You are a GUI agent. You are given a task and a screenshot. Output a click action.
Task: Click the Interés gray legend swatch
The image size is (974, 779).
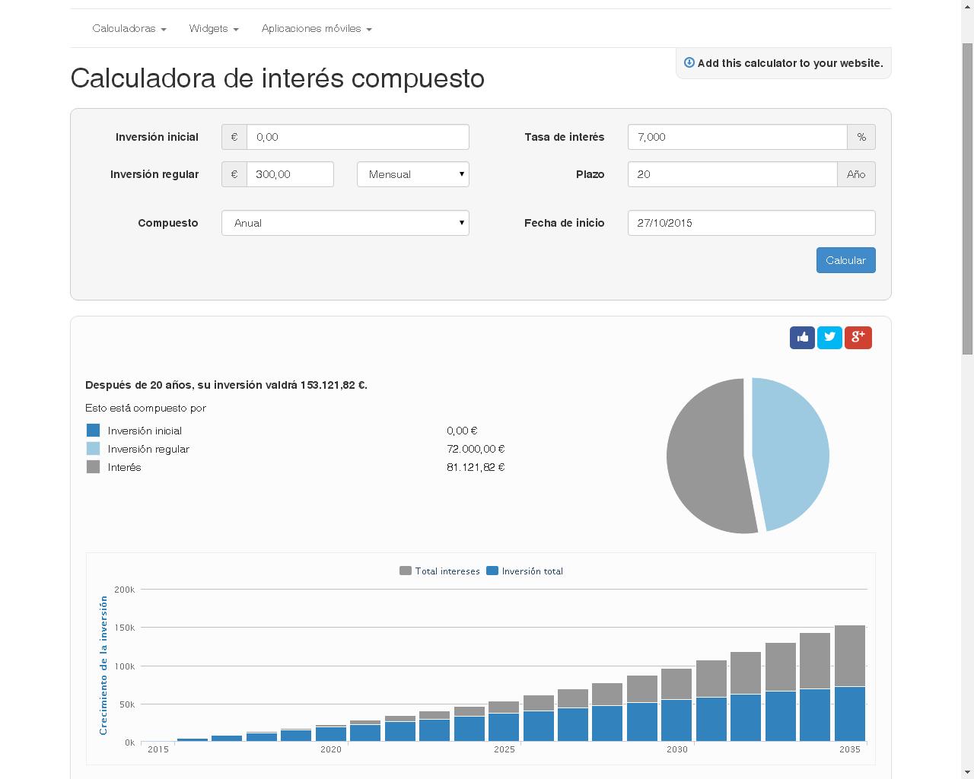(94, 467)
